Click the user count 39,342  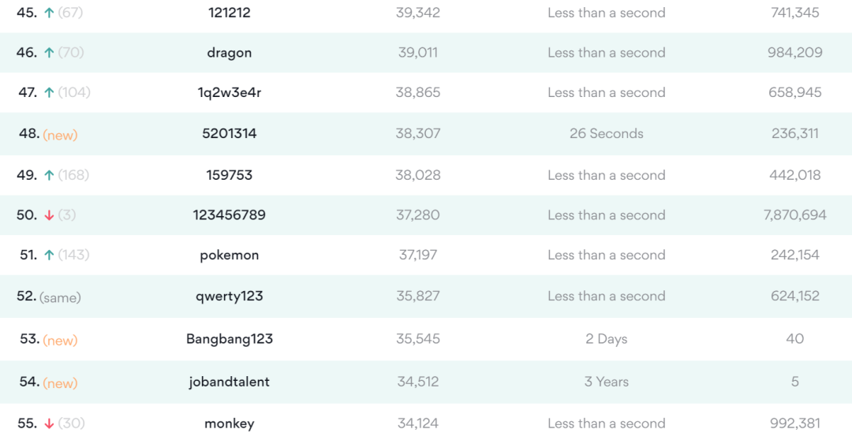(x=417, y=13)
